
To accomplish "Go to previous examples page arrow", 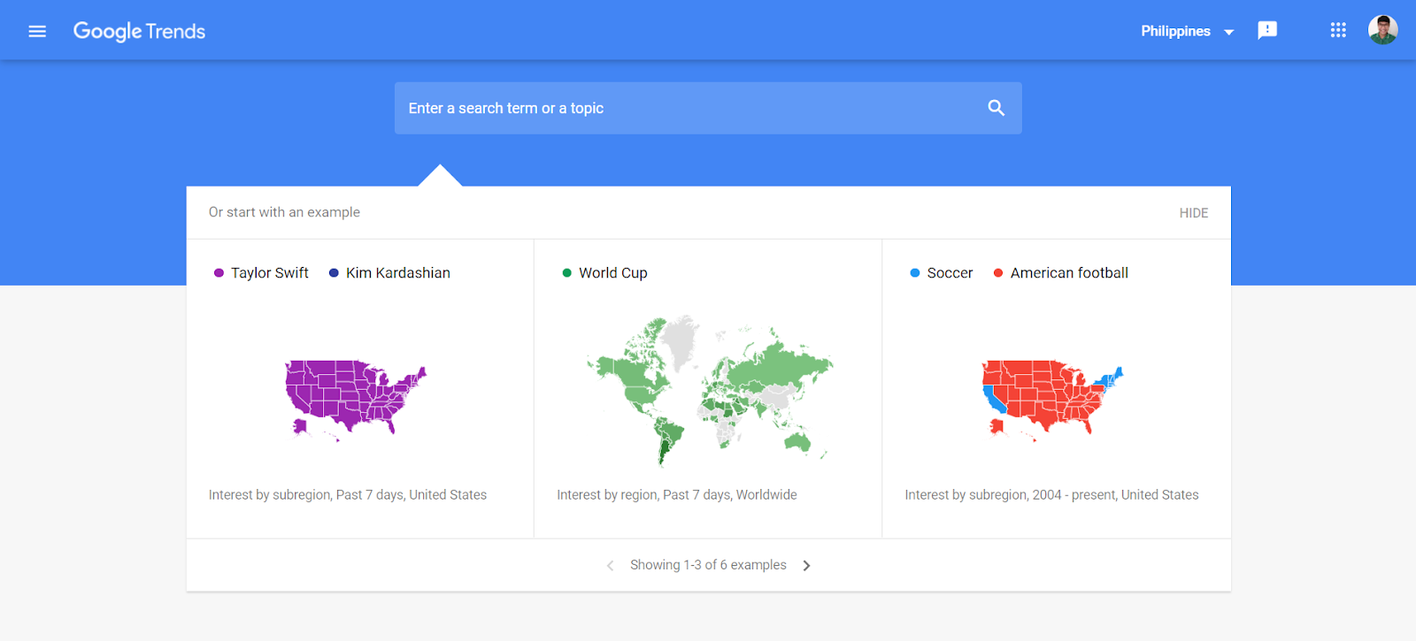I will point(610,566).
